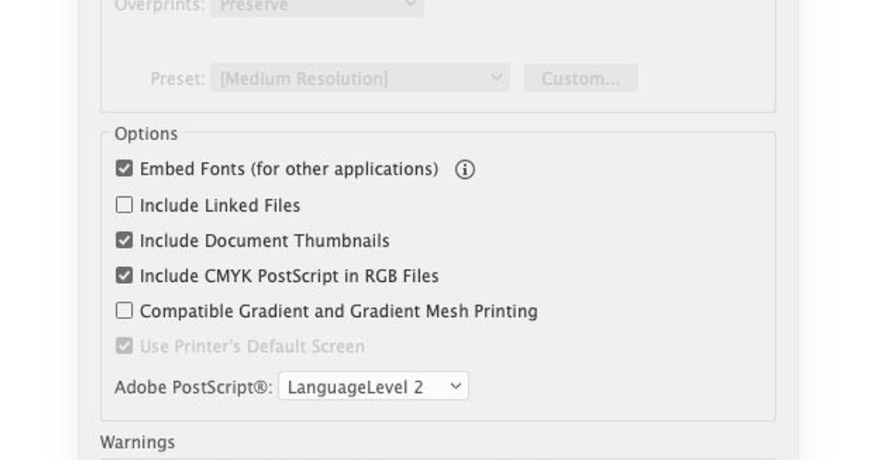Uncheck Include CMYK PostScript in RGB Files box
The width and height of the screenshot is (876, 460).
coord(124,275)
